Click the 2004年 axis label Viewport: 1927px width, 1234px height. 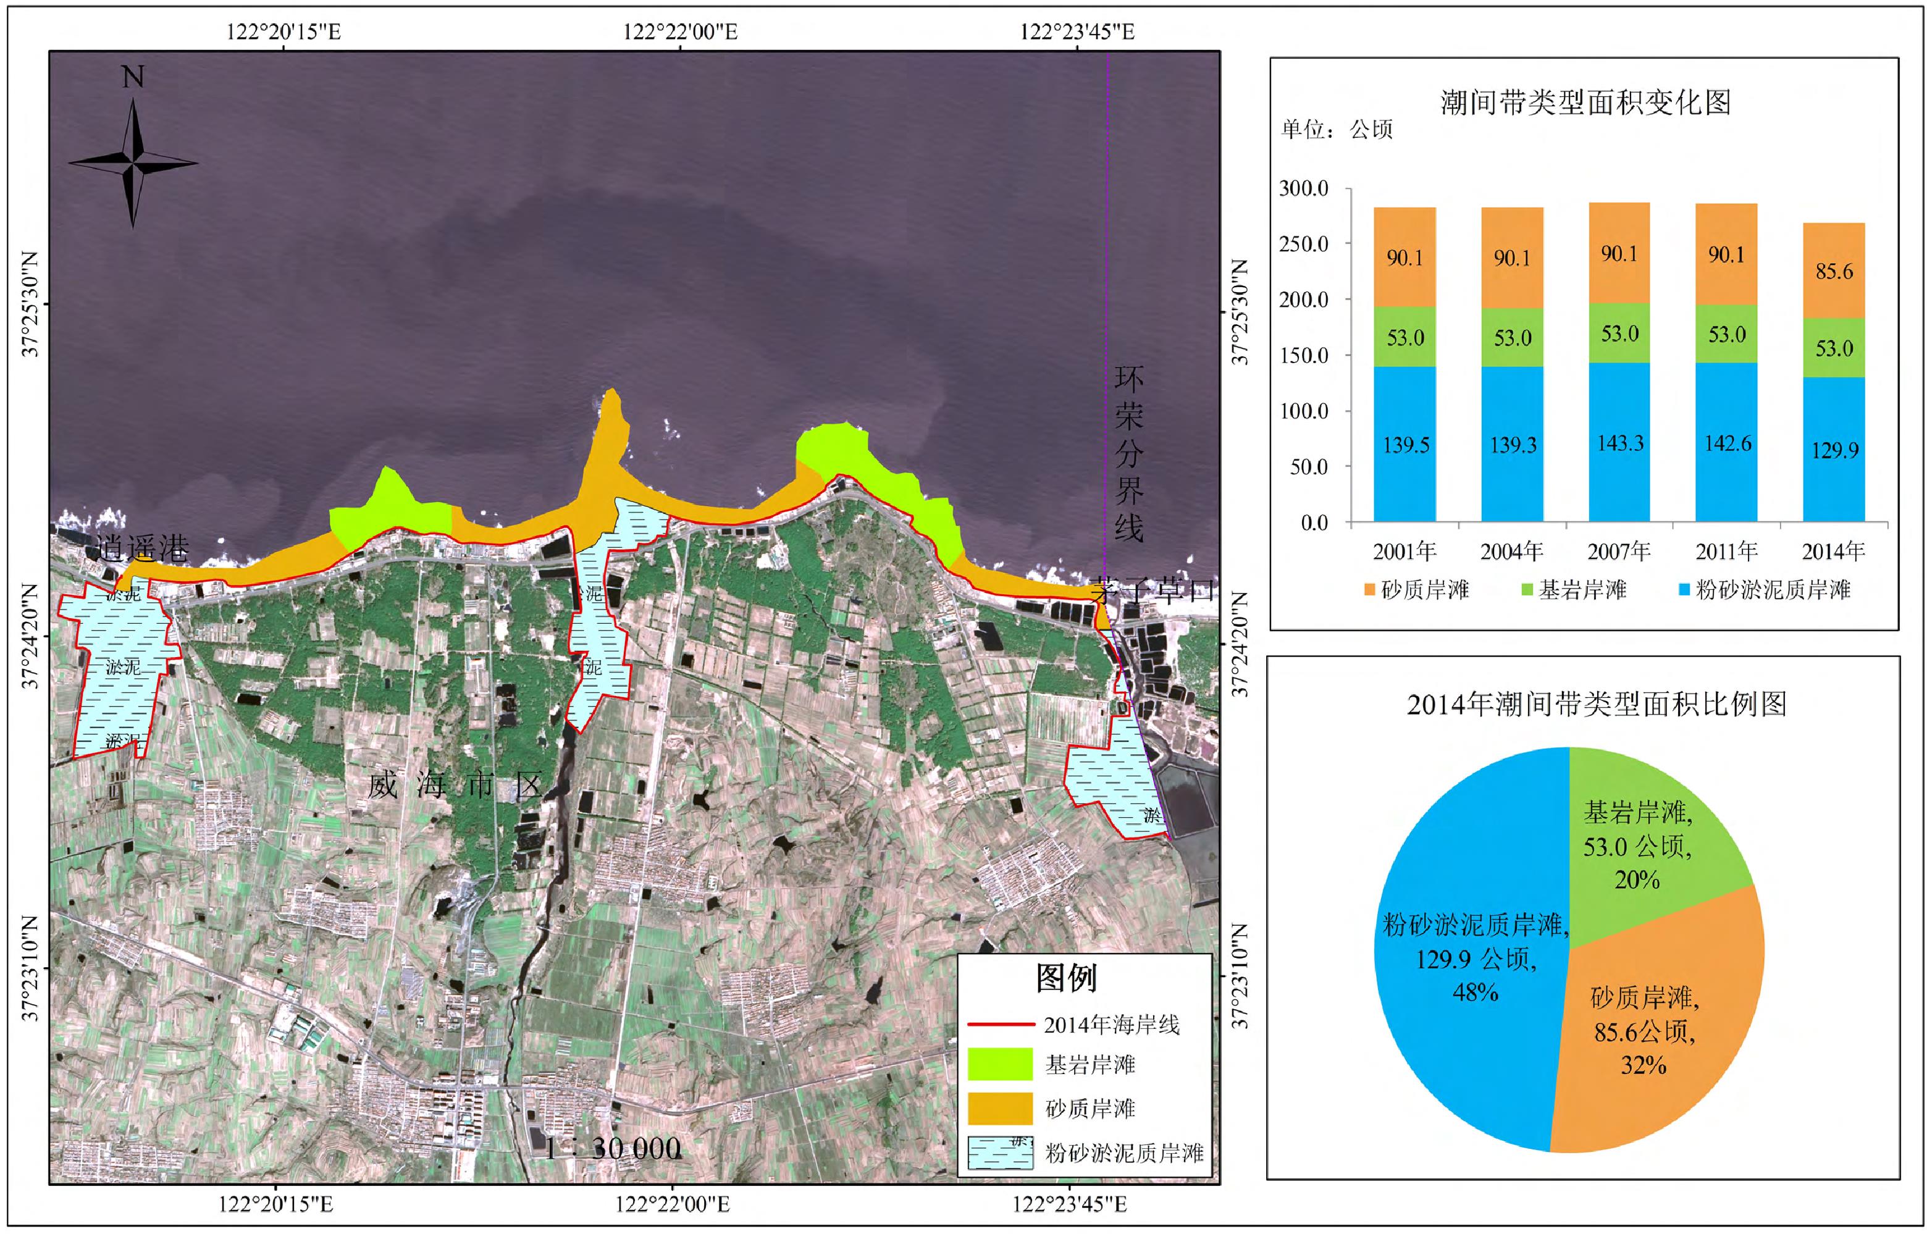1512,552
